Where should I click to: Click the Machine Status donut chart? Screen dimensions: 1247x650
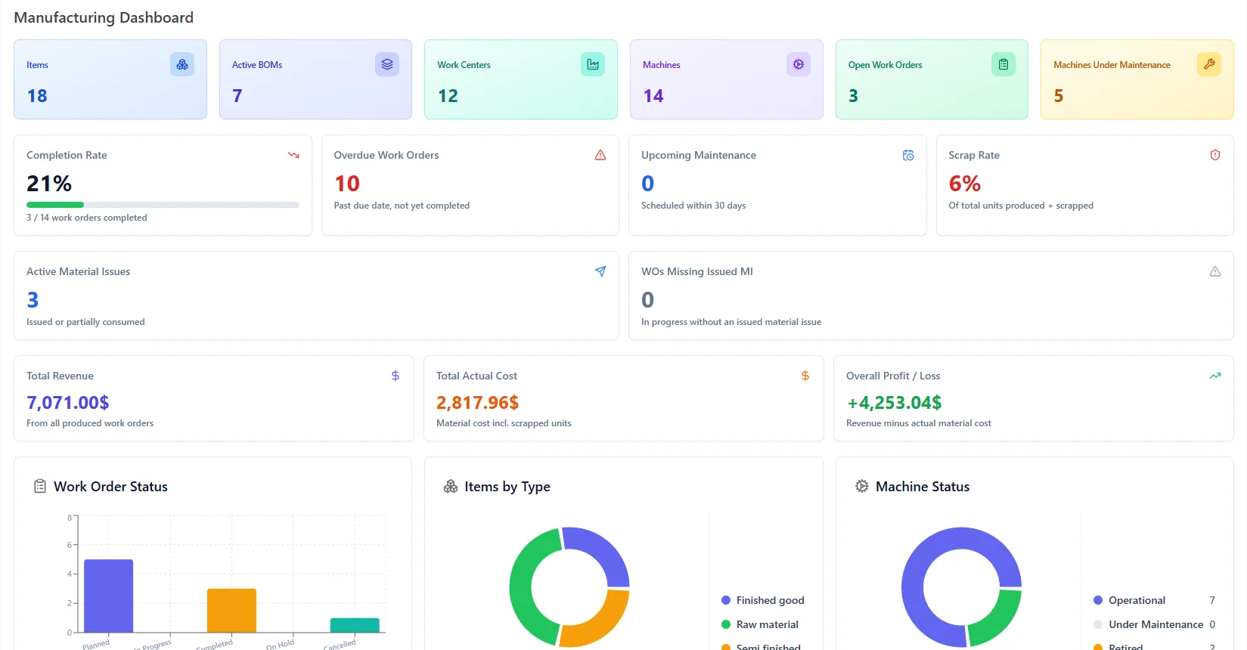(961, 587)
